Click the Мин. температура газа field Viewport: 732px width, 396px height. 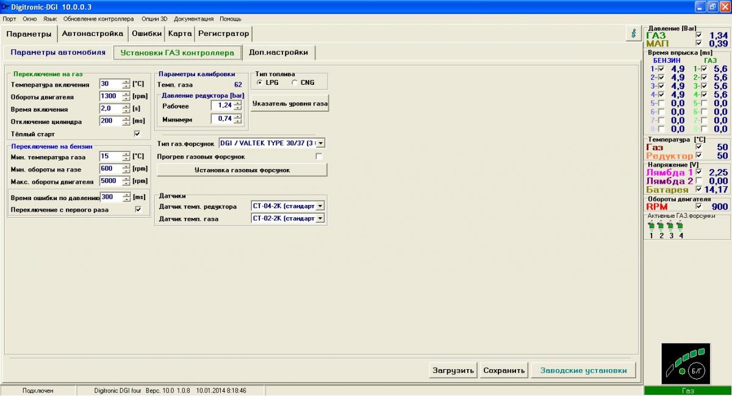coord(111,157)
